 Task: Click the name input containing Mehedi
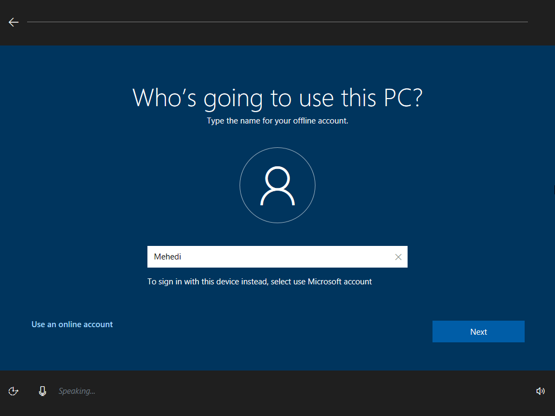[x=277, y=257]
